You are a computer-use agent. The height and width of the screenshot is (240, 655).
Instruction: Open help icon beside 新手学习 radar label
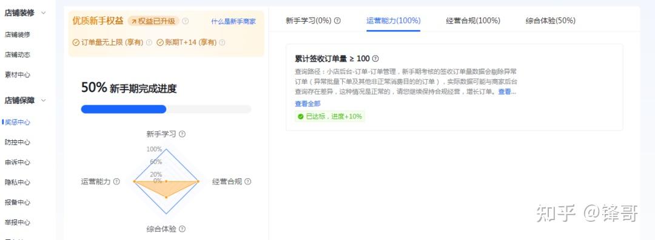(182, 134)
